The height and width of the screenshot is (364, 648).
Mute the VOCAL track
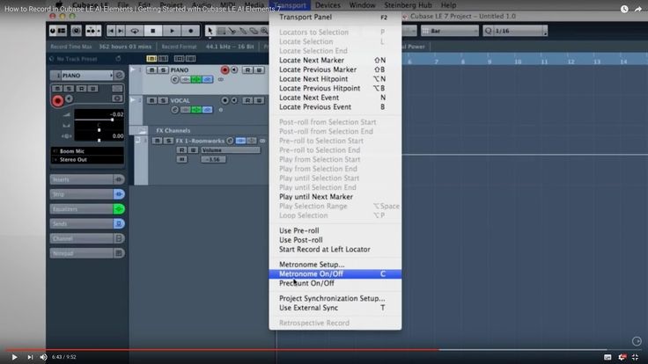151,100
